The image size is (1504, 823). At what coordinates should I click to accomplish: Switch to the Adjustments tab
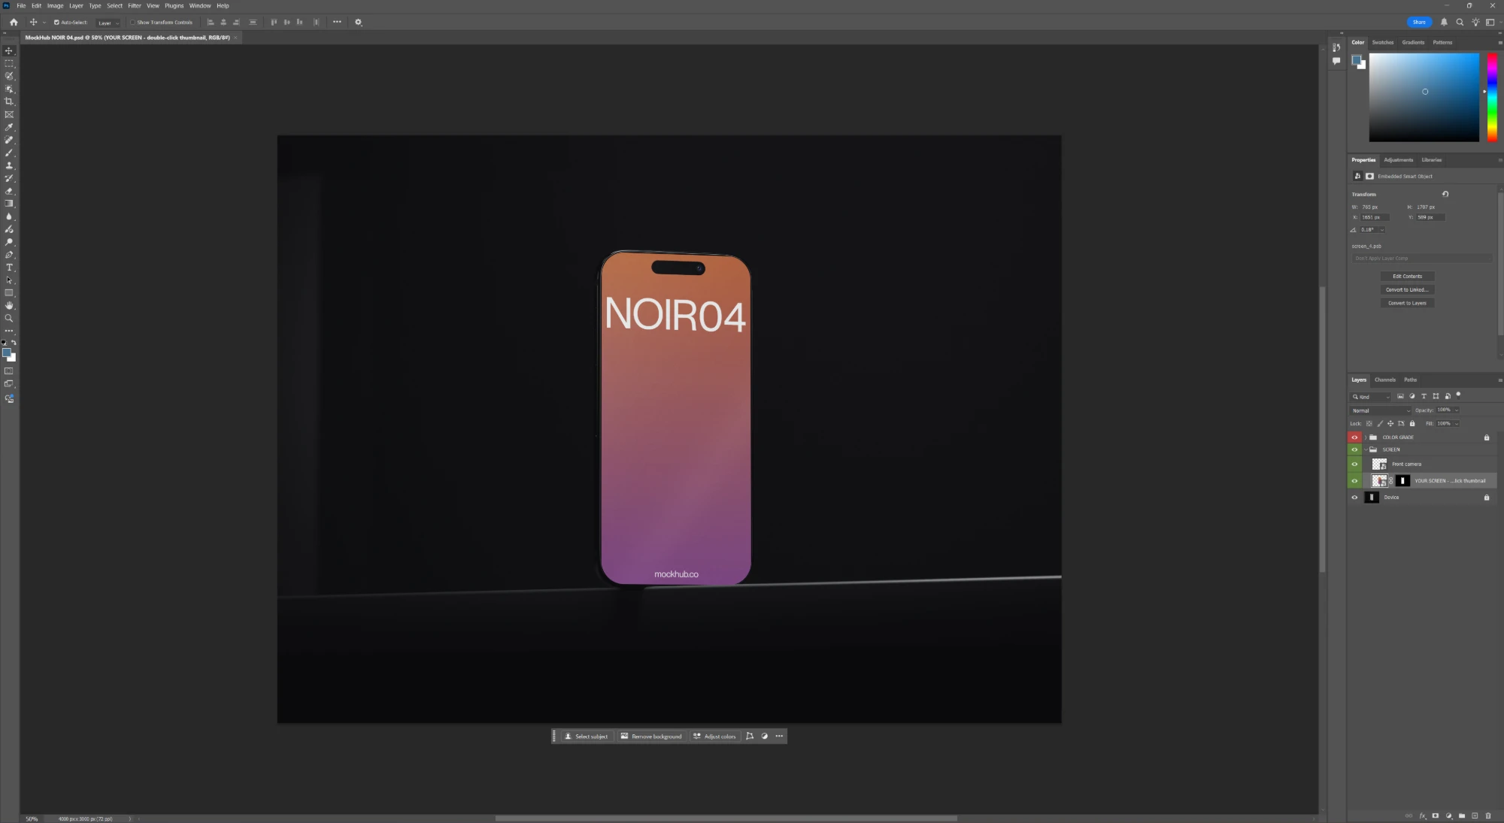pos(1399,160)
